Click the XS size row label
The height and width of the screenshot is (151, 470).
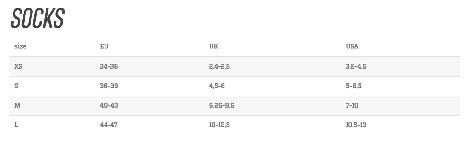pos(18,66)
